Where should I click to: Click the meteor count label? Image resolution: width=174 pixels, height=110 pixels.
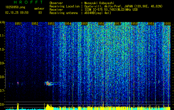coord(39,9)
